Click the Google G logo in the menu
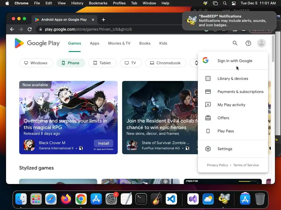281x210 pixels. coord(206,60)
